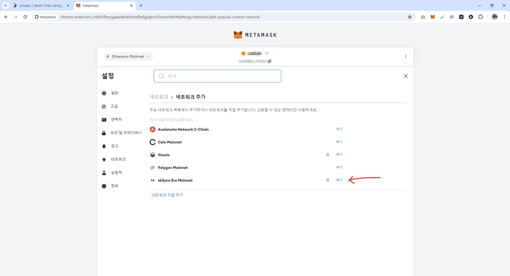Click the warning icon on the Gnosis row
This screenshot has height=276, width=510.
(x=328, y=154)
